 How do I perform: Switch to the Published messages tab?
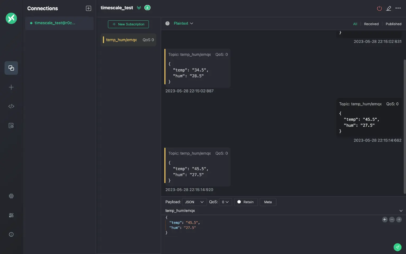tap(393, 24)
